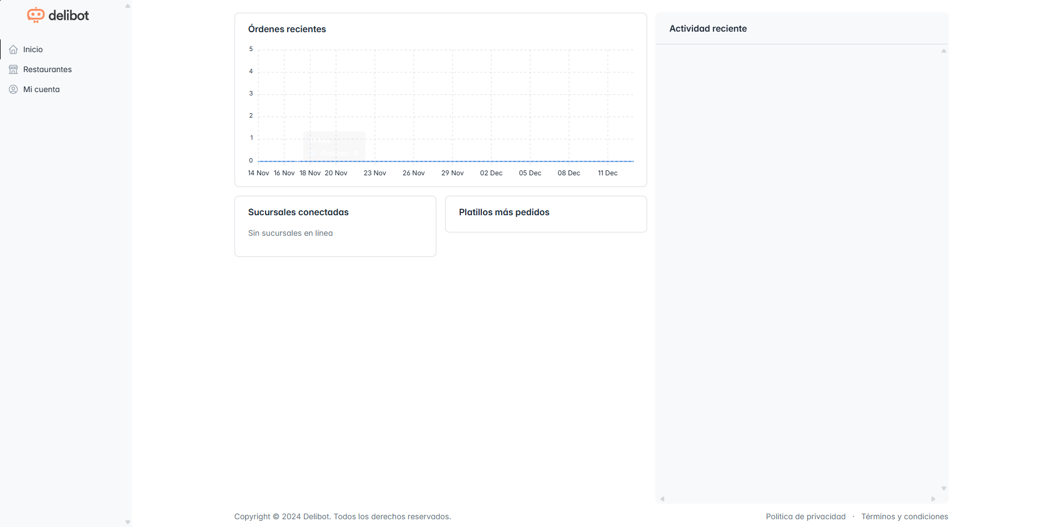Open the Términos y condiciones link
Image resolution: width=1049 pixels, height=527 pixels.
[x=904, y=516]
